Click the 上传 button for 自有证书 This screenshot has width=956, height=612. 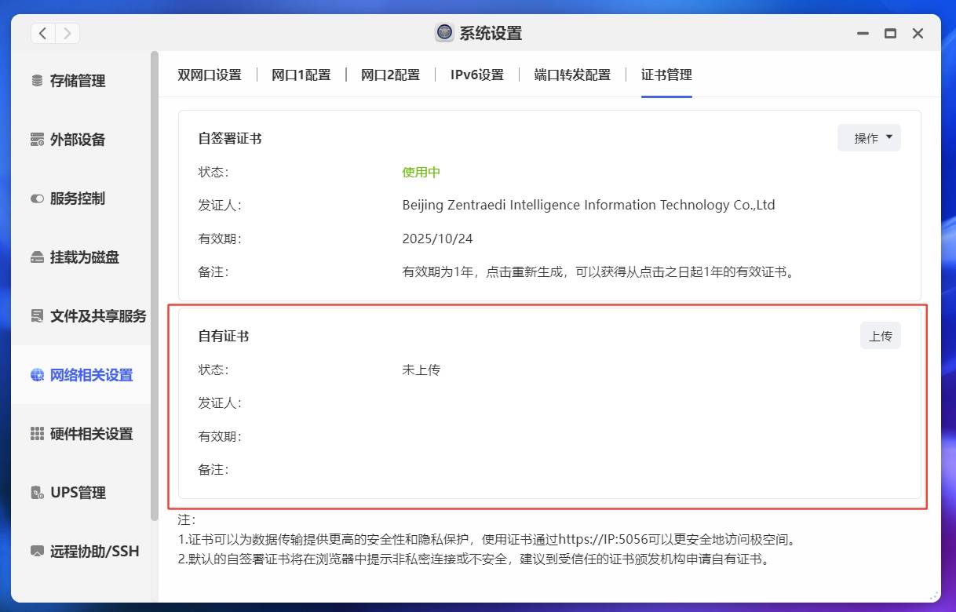[880, 335]
